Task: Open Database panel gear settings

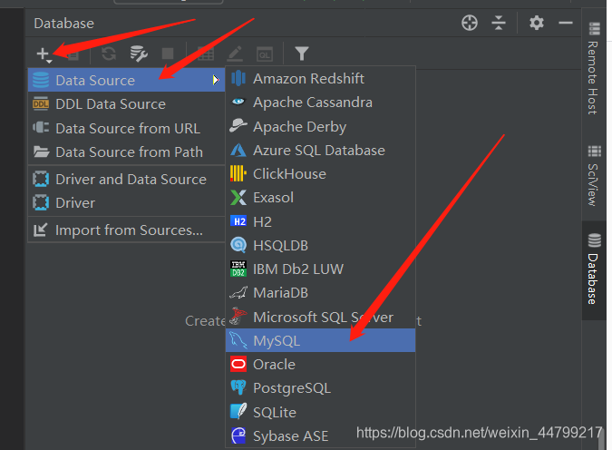Action: click(x=537, y=23)
